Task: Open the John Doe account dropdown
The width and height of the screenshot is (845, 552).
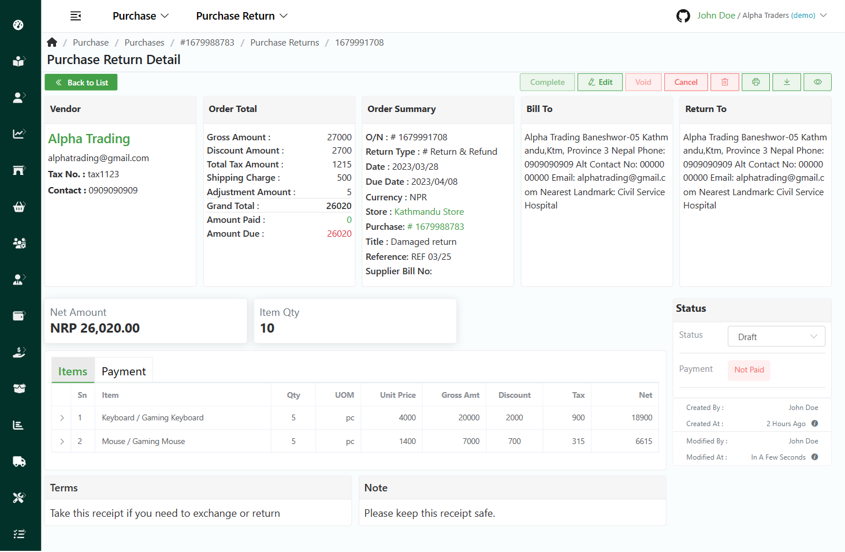Action: 762,16
